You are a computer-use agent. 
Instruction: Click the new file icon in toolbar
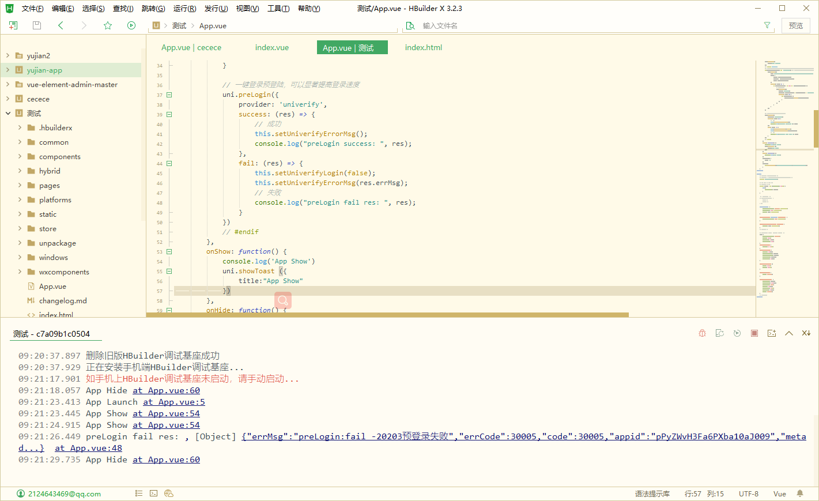(x=13, y=25)
